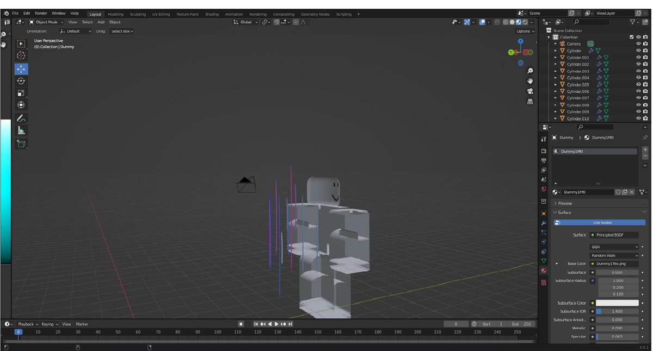
Task: Click the Dummy1Tex.png base color field
Action: 614,264
